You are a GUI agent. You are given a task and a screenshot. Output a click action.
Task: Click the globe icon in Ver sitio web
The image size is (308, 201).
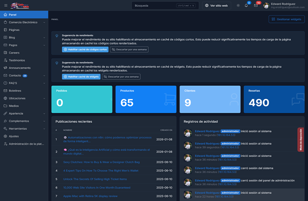pos(207,6)
